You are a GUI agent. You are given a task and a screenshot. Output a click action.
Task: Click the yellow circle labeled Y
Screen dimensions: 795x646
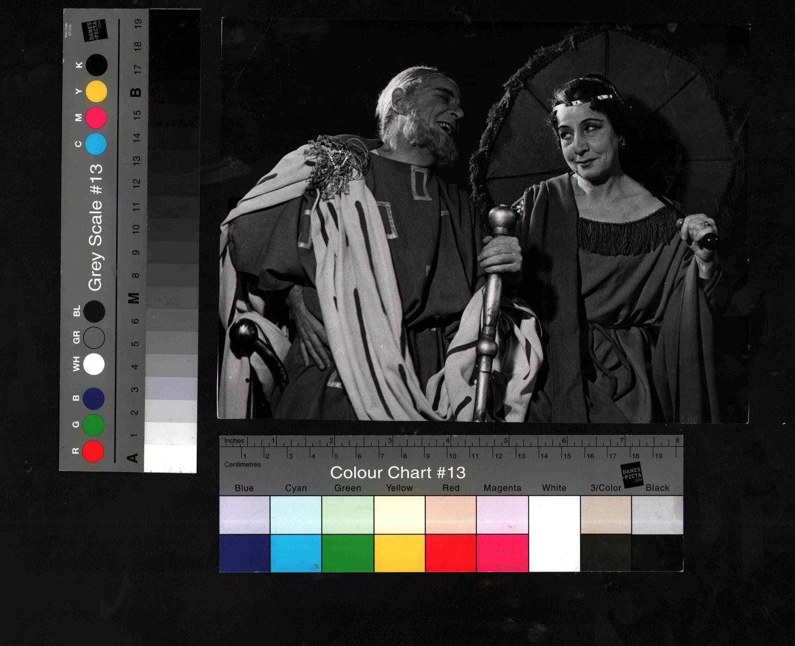96,91
